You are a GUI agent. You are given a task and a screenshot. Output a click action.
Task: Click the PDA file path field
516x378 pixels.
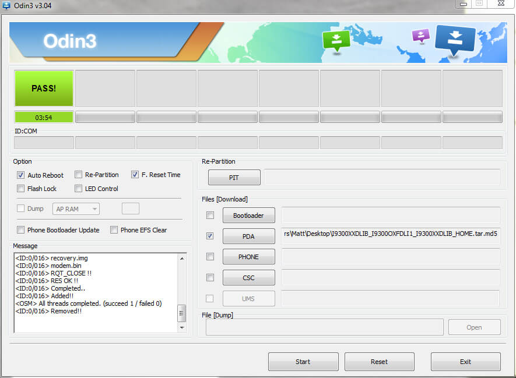tap(391, 235)
